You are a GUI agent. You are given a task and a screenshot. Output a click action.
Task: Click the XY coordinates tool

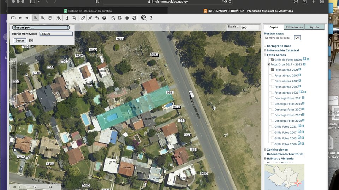tap(97, 18)
